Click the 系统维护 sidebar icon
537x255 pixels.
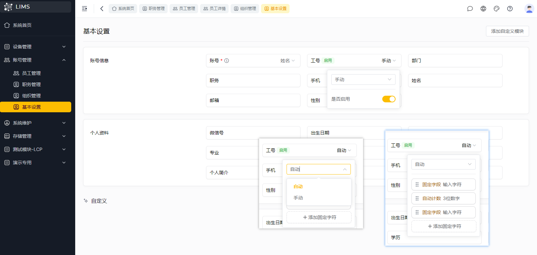coord(7,123)
